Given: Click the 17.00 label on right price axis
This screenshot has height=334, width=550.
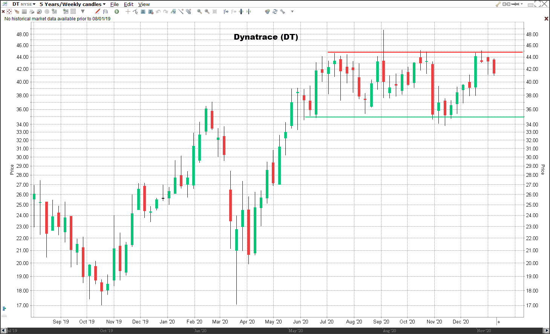Looking at the screenshot, I should pos(532,305).
